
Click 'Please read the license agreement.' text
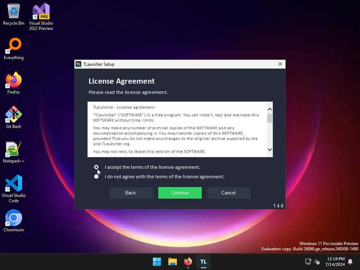tap(128, 92)
